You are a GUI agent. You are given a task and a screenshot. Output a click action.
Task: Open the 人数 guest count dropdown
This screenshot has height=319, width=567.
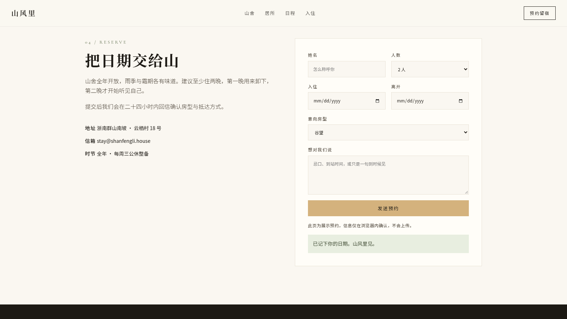tap(430, 69)
